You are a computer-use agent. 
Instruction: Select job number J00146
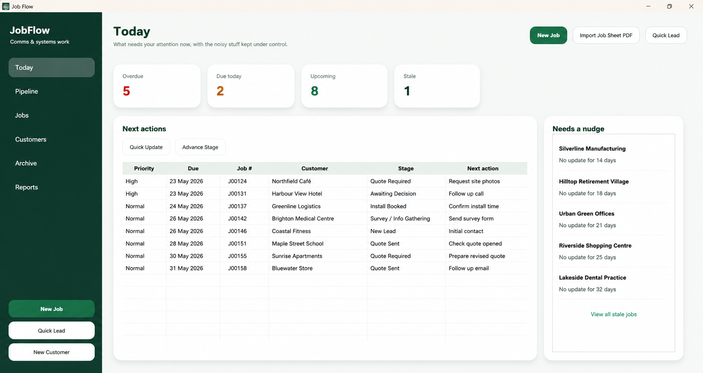237,231
